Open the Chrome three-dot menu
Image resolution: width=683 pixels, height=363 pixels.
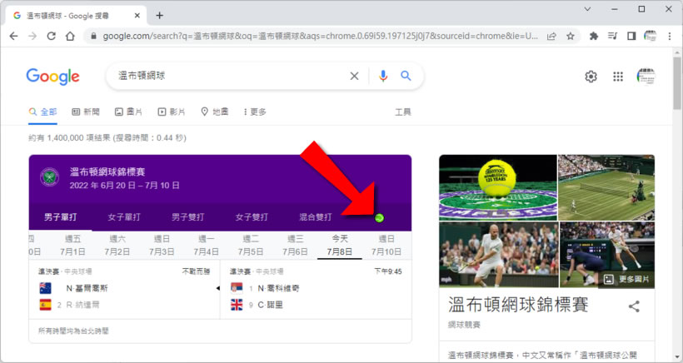click(670, 36)
